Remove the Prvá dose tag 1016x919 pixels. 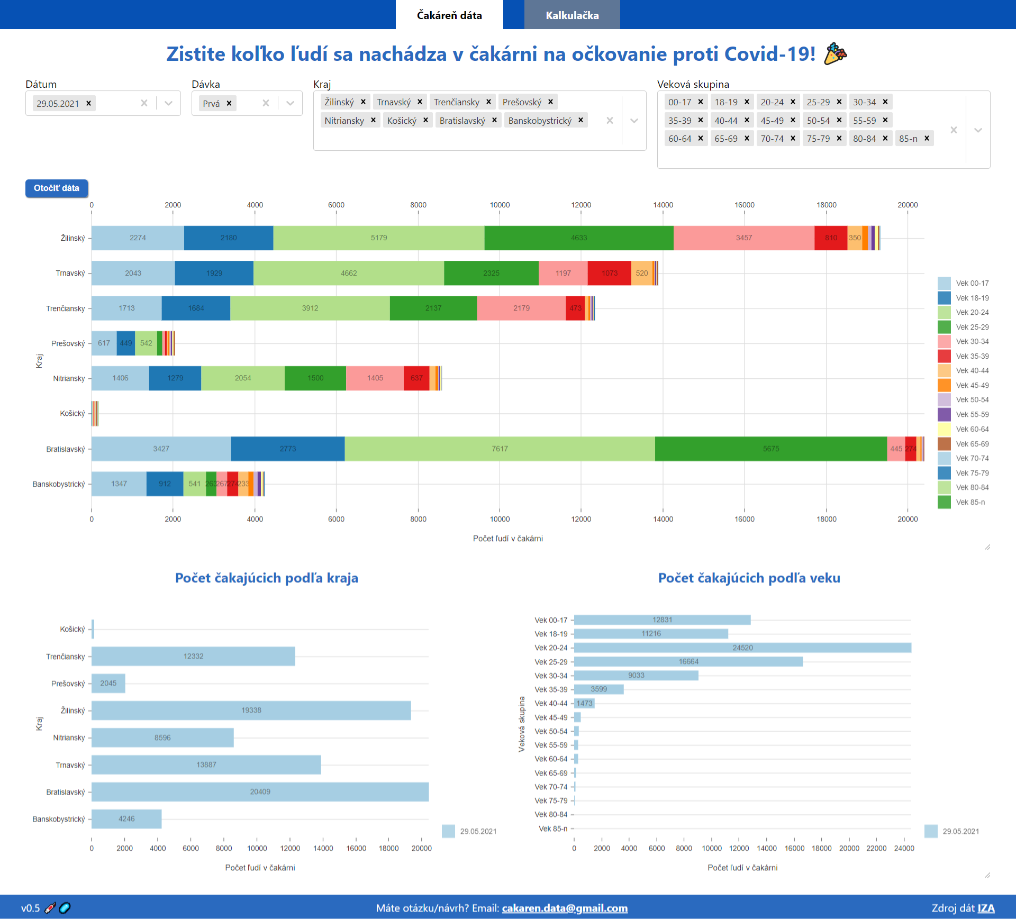click(x=229, y=104)
